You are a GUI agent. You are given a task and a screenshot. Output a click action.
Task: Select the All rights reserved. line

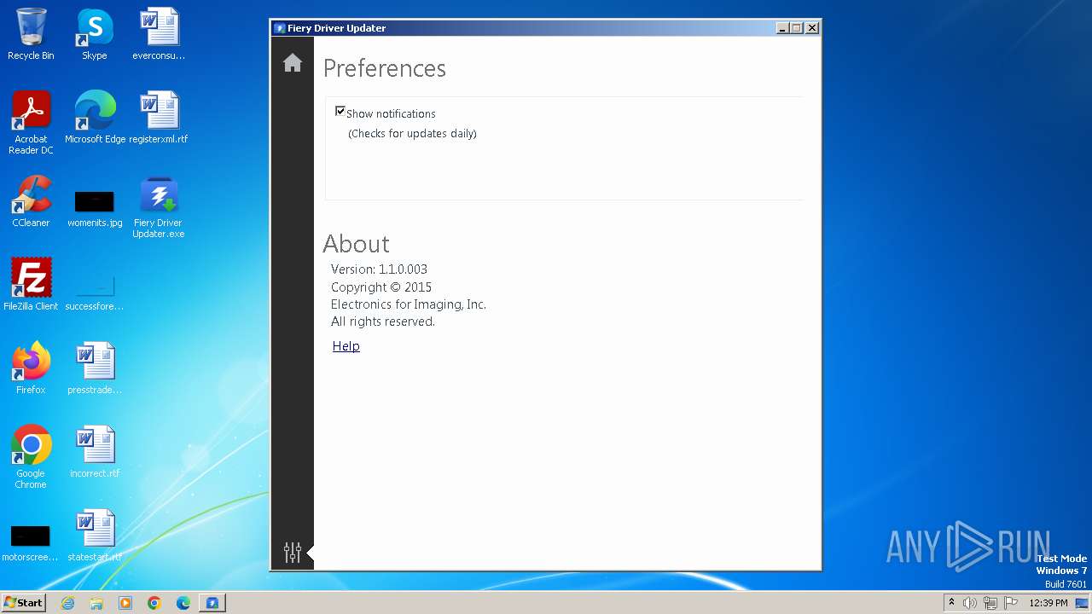point(383,321)
